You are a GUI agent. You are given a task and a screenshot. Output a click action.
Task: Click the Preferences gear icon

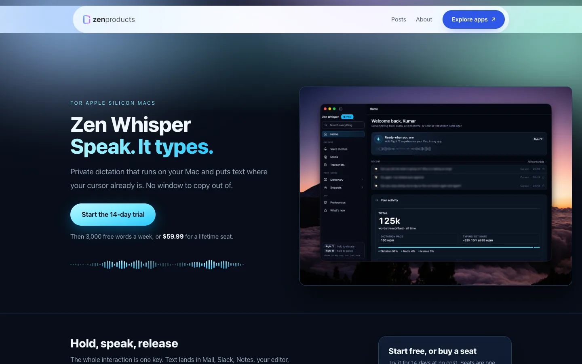(x=325, y=202)
